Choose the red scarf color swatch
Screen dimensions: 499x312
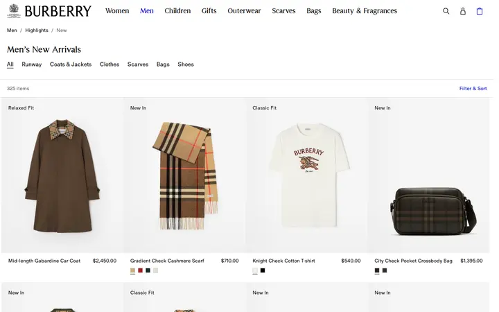click(140, 270)
